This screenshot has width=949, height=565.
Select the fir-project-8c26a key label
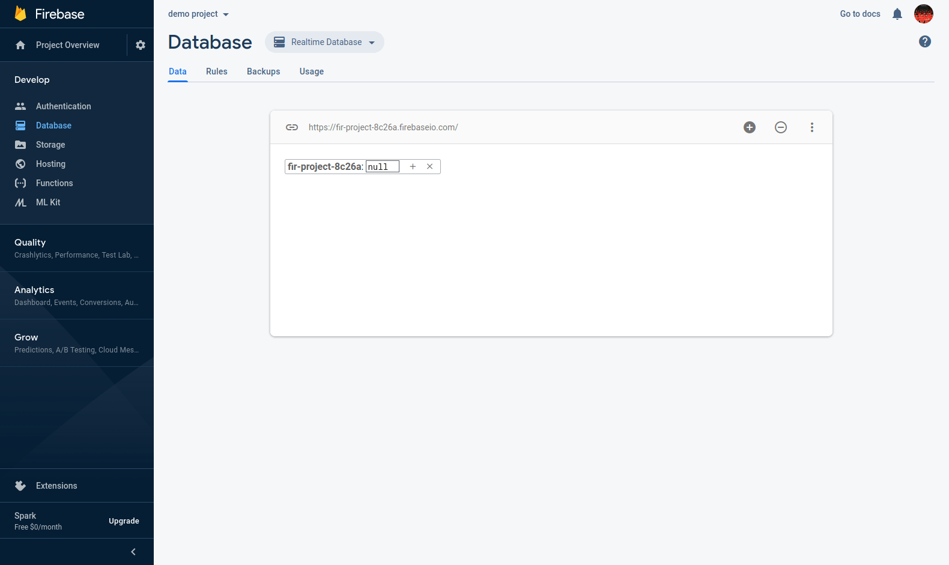[x=324, y=166]
